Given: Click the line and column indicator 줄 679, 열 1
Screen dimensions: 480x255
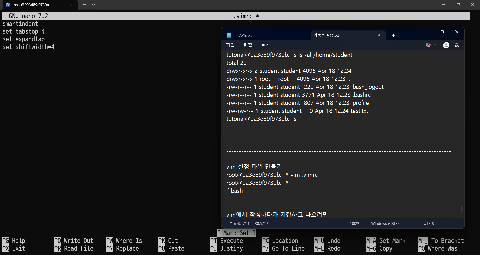Looking at the screenshot, I should pyautogui.click(x=239, y=223).
